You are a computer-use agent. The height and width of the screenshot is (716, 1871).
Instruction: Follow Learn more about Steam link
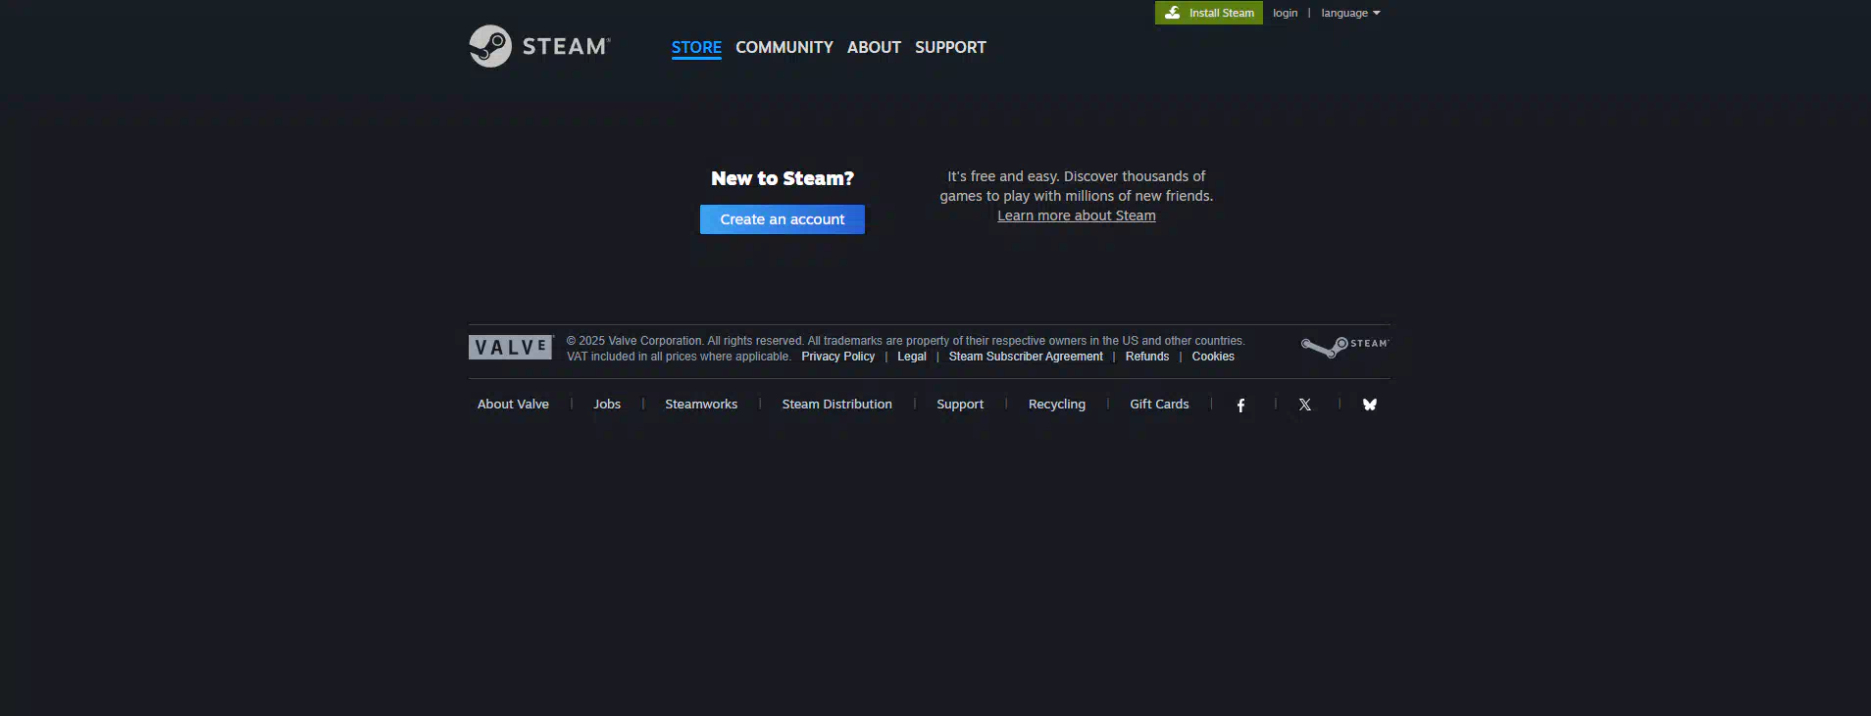(1077, 215)
